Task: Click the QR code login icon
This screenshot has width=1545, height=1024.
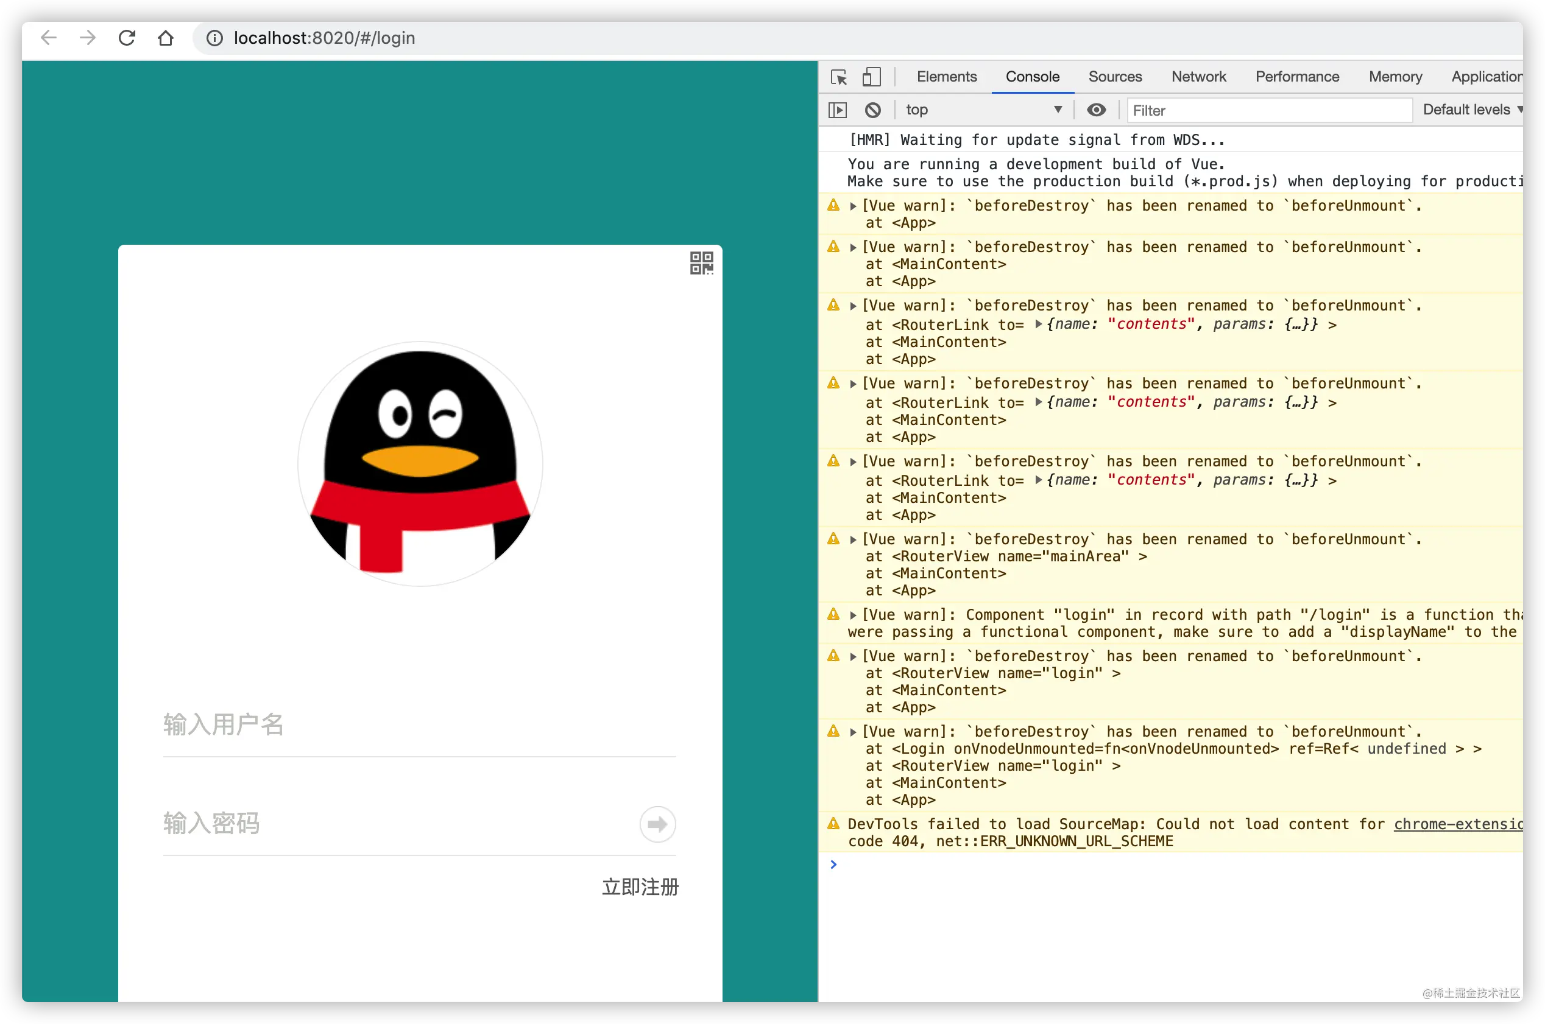Action: [701, 263]
